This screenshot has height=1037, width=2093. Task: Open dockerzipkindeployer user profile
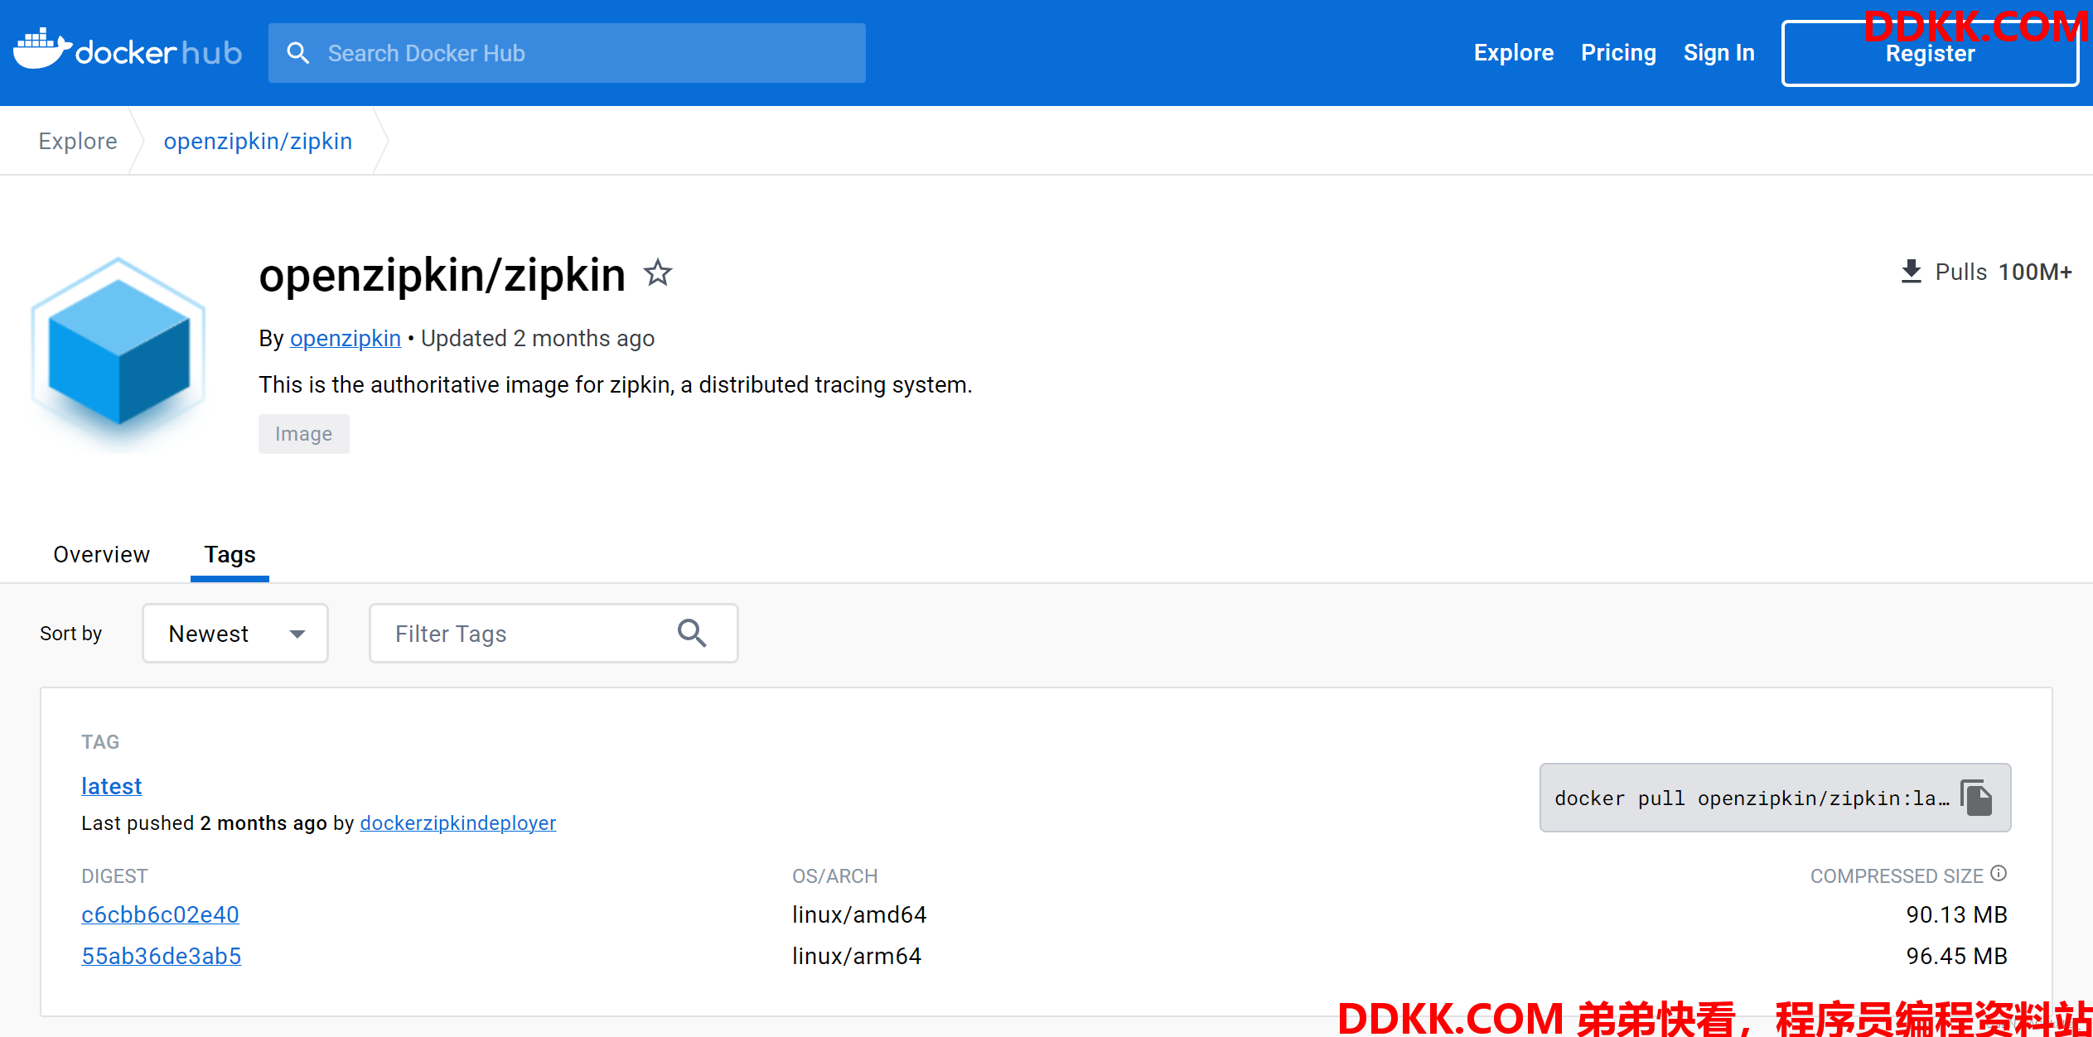pyautogui.click(x=457, y=822)
